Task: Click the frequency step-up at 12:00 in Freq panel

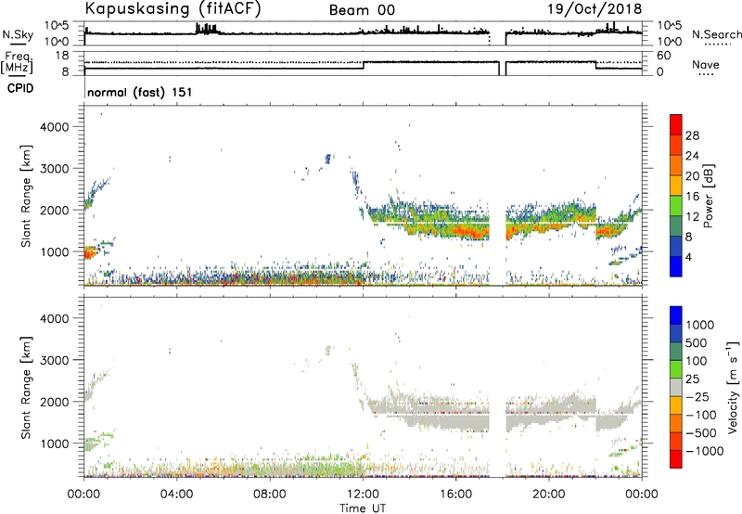Action: (364, 65)
